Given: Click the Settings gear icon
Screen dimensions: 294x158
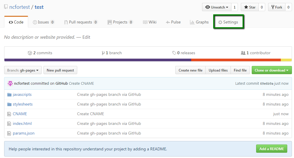Looking at the screenshot, I should click(x=220, y=22).
